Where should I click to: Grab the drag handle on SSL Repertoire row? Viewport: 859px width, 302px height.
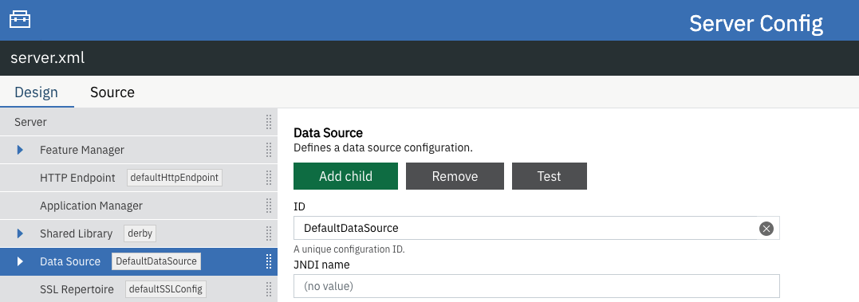pos(269,289)
